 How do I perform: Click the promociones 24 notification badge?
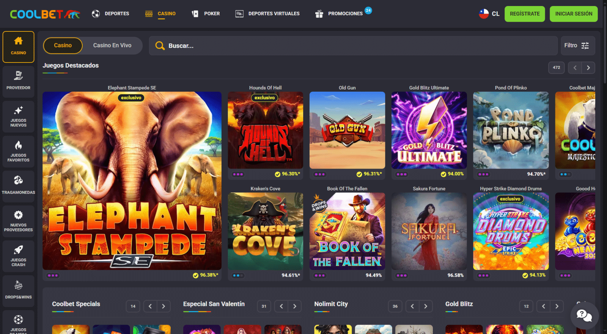368,11
